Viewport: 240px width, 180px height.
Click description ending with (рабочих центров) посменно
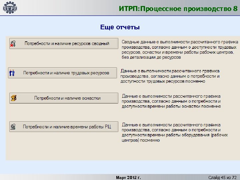coord(175,132)
